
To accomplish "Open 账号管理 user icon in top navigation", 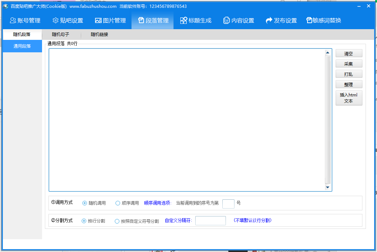I will 13,21.
